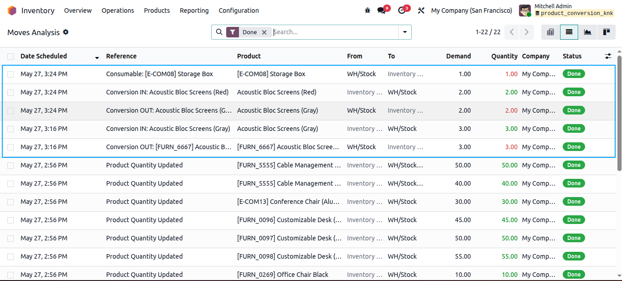This screenshot has width=622, height=281.
Task: Click [FURN_0098] Customizable Desk product cell
Action: 289,256
